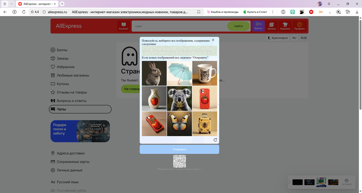Screen dimensions: 362x193
Task: Click the butterfly image tile
Action: [179, 124]
